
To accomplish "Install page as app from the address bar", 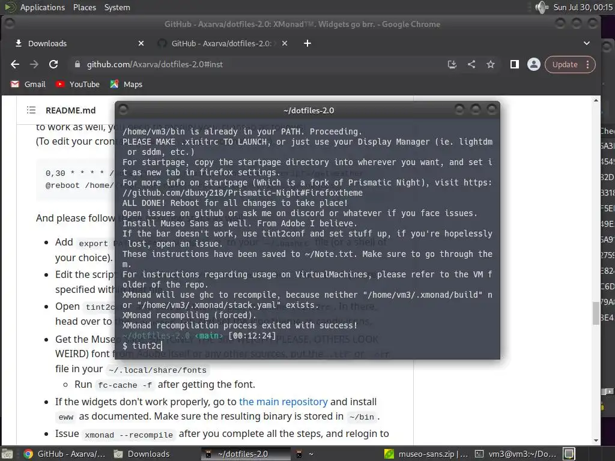I will [x=452, y=64].
